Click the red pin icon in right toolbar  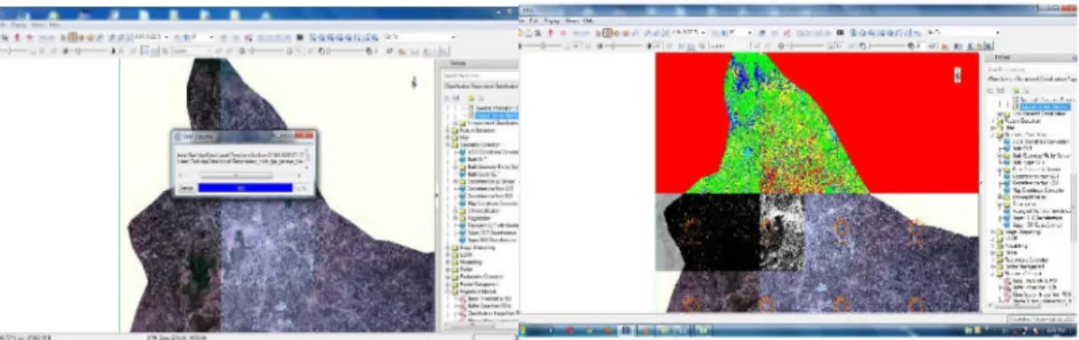tap(551, 33)
